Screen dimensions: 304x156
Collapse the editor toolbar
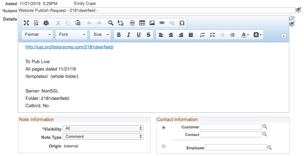tap(284, 36)
